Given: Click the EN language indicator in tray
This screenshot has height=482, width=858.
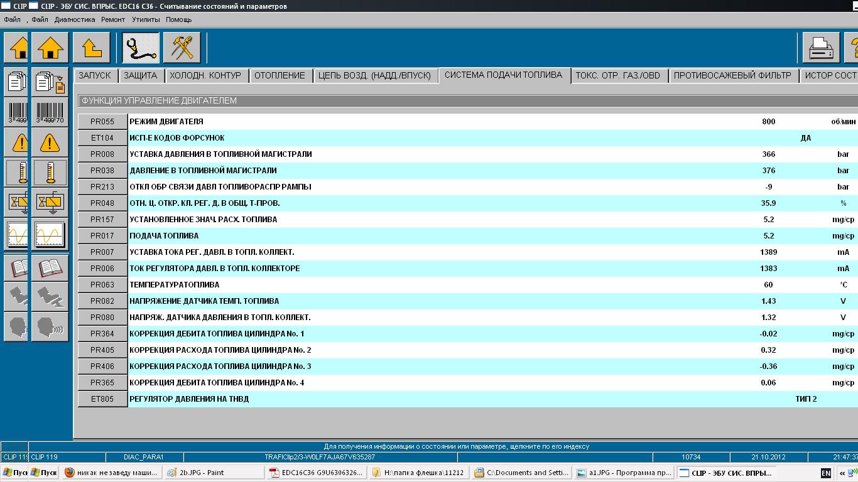Looking at the screenshot, I should coord(825,473).
